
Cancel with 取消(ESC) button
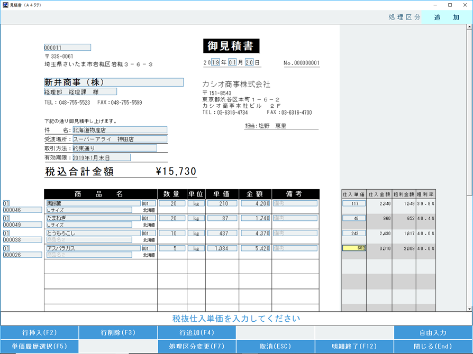[x=276, y=347]
